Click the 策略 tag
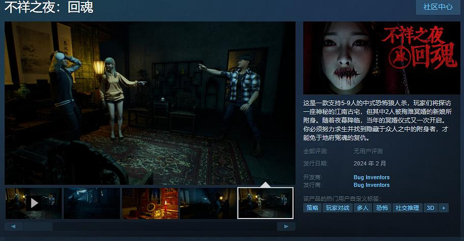Viewport: 464px width, 241px height. (x=312, y=208)
